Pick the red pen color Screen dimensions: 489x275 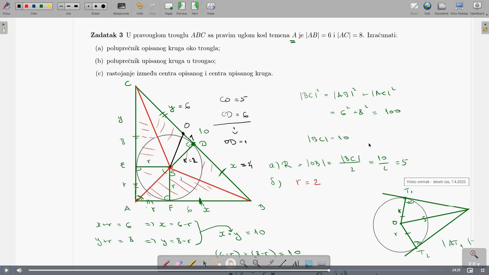tap(27, 7)
